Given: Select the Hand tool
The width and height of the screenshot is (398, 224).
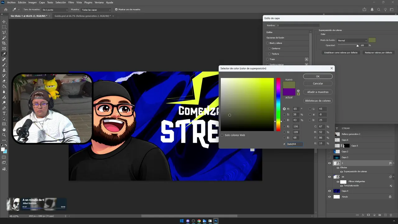Looking at the screenshot, I should coord(4,129).
